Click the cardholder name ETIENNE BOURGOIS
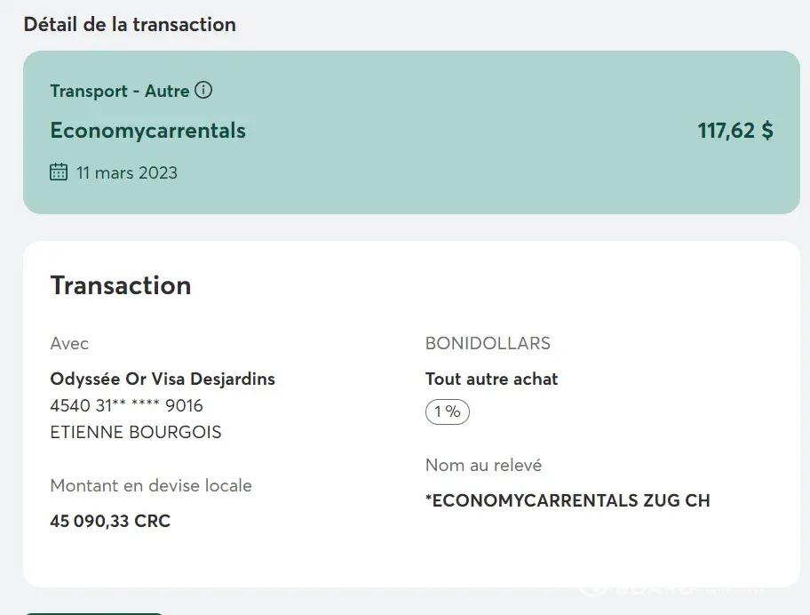Viewport: 810px width, 615px height. point(136,433)
